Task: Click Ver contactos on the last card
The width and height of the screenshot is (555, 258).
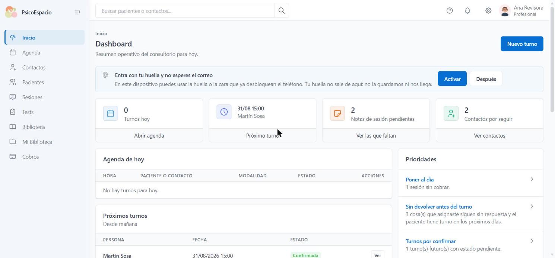Action: click(489, 135)
